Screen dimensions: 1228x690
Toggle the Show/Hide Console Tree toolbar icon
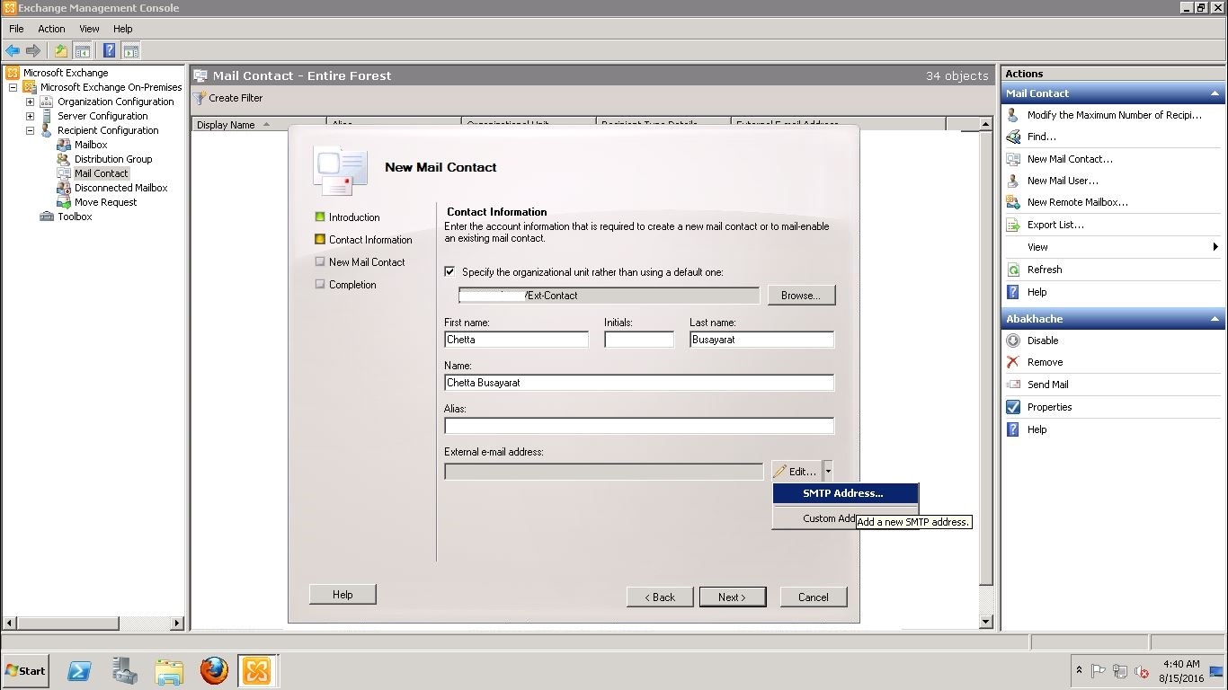click(82, 51)
